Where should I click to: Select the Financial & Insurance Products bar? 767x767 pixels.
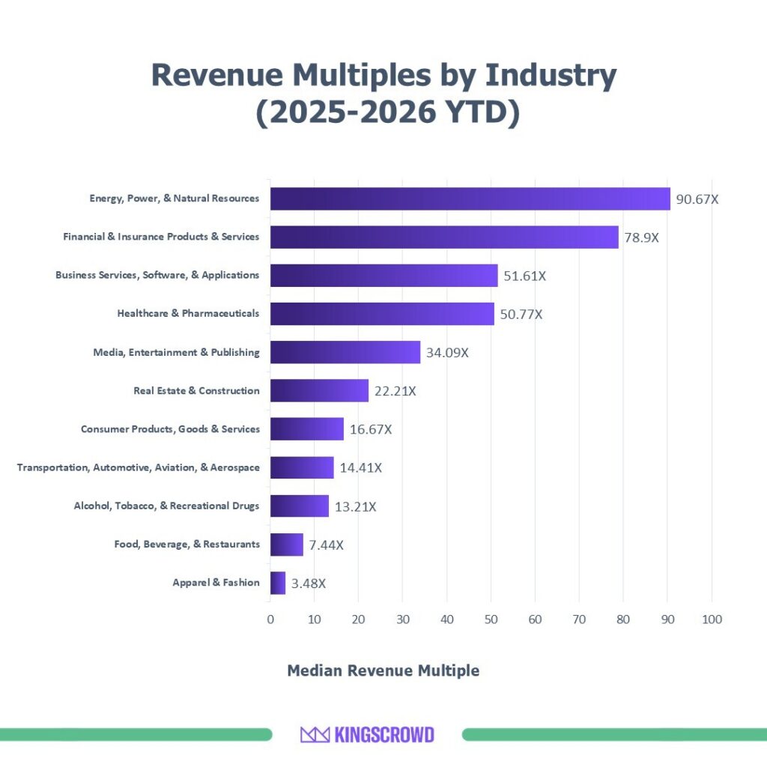click(x=444, y=237)
